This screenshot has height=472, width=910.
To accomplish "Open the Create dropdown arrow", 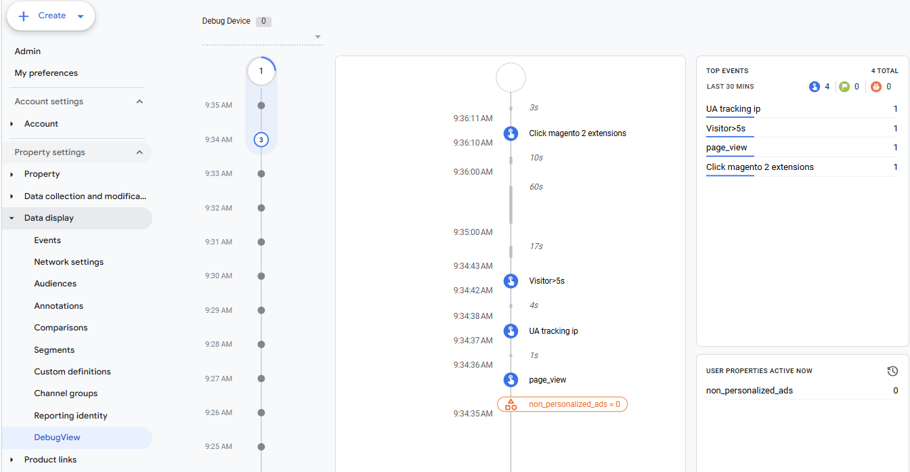I will pyautogui.click(x=81, y=16).
